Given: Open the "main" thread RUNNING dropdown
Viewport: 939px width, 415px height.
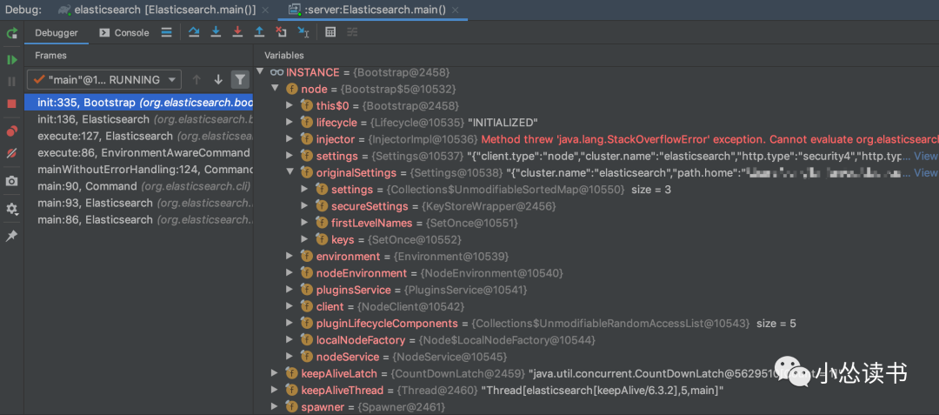Looking at the screenshot, I should click(x=104, y=79).
